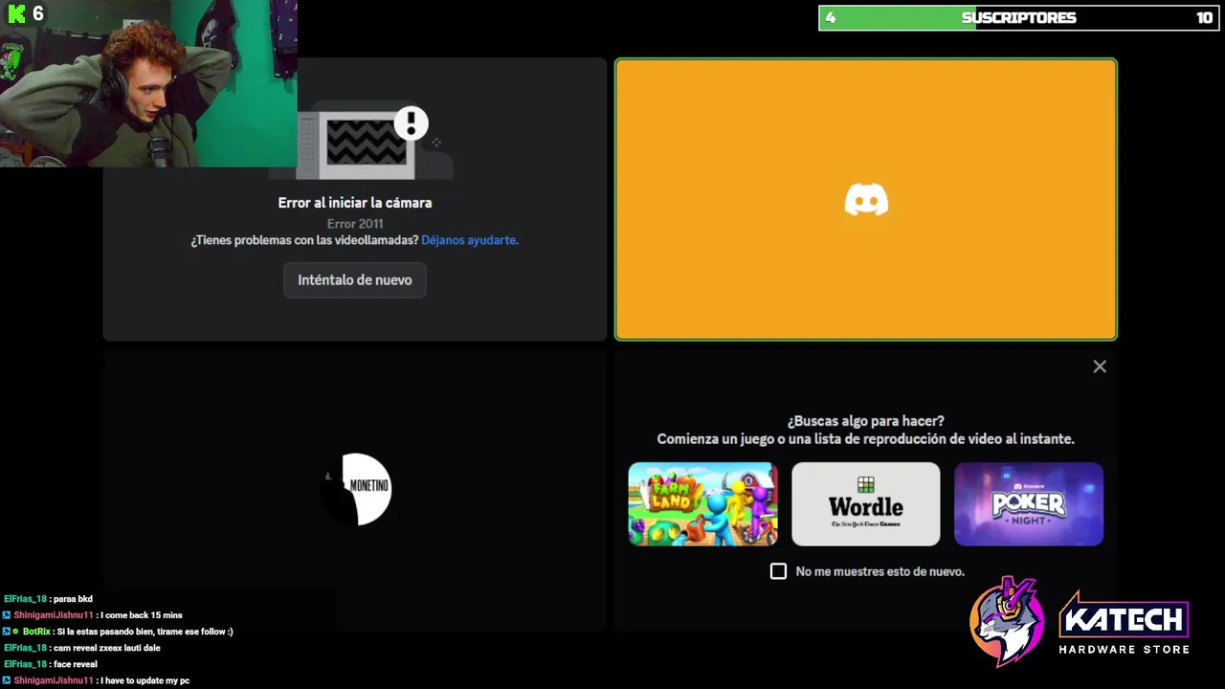Screen dimensions: 1225x689
Task: Open the Poker Night activity
Action: (x=1029, y=504)
